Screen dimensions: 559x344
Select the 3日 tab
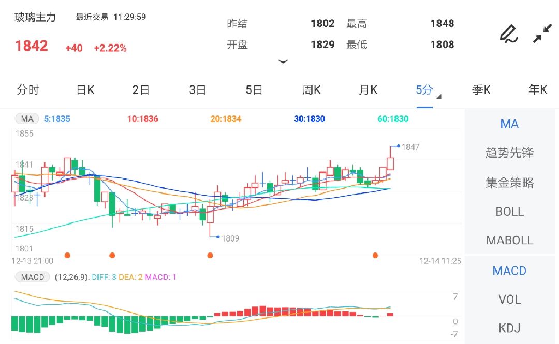[198, 90]
